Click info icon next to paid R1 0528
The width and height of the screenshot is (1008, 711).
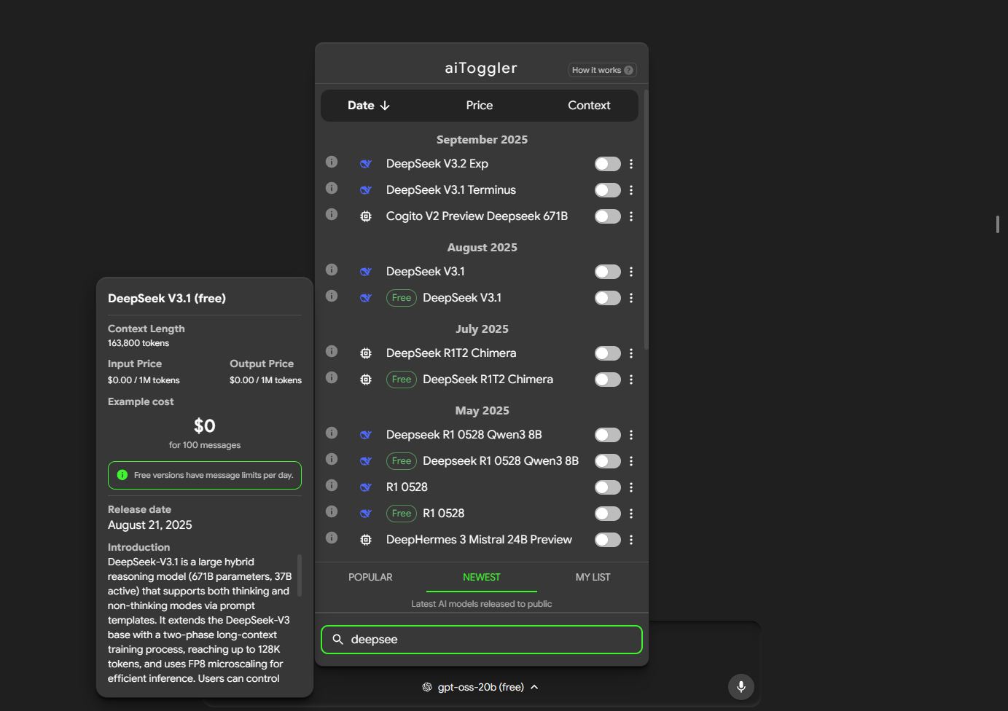pos(332,485)
